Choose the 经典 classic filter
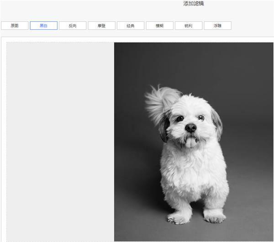 (x=131, y=26)
